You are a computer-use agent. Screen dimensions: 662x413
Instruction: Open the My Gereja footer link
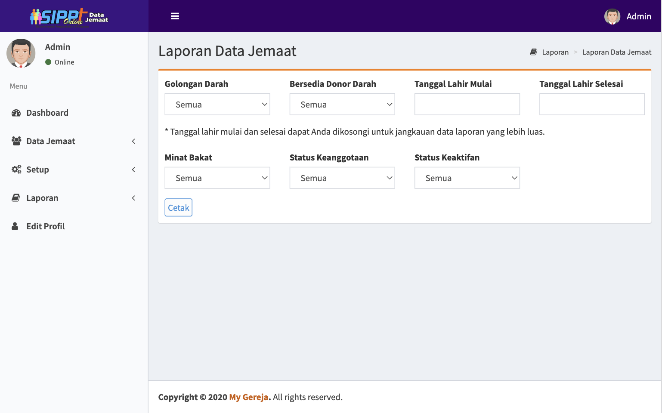pyautogui.click(x=249, y=397)
